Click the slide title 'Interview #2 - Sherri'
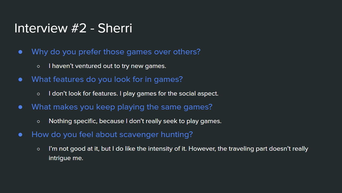The height and width of the screenshot is (193, 342). pos(73,28)
